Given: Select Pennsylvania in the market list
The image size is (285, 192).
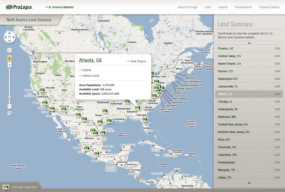Looking at the screenshot, I should (249, 162).
